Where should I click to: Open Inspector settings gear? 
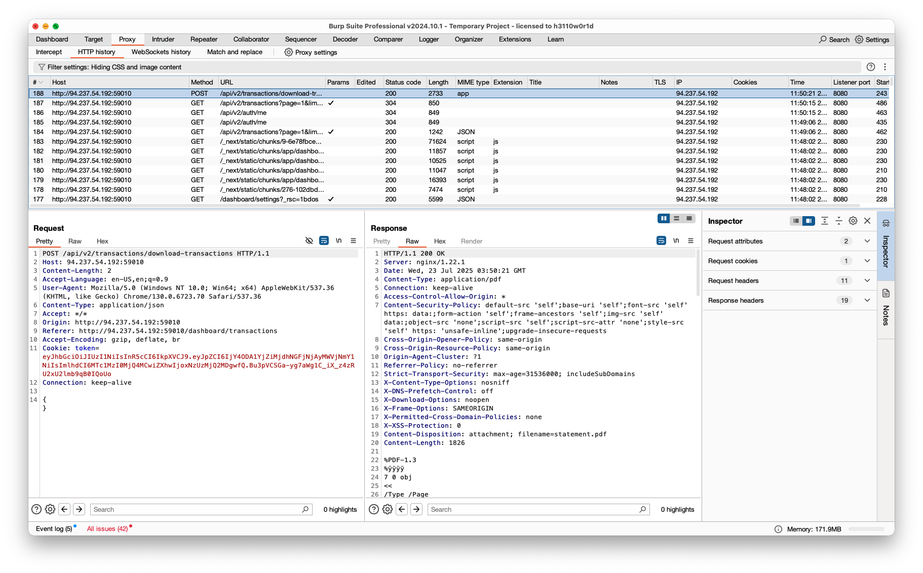click(853, 221)
